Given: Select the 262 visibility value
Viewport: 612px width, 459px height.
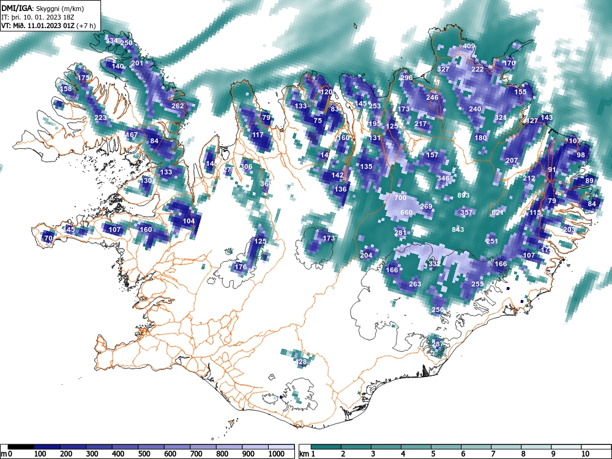Looking at the screenshot, I should [x=177, y=106].
